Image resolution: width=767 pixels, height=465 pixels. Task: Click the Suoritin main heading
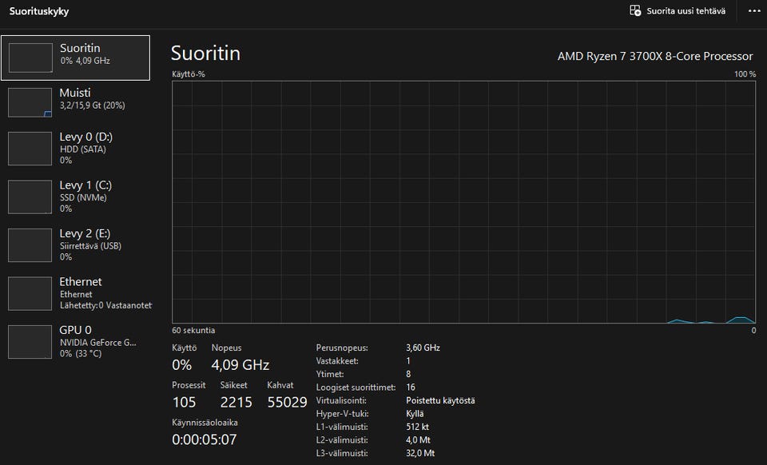pyautogui.click(x=205, y=54)
